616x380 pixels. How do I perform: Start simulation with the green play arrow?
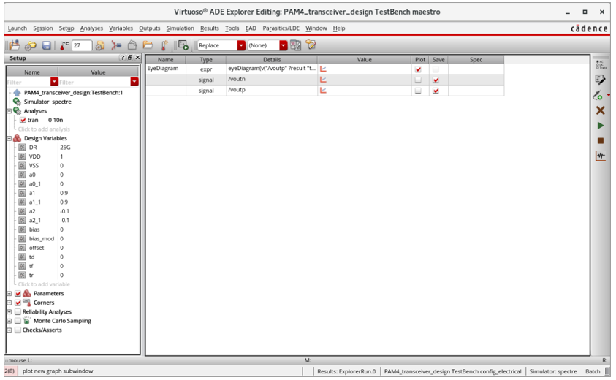coord(600,126)
